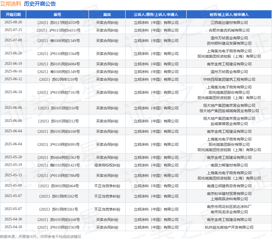This screenshot has height=239, width=272.
Task: Select the 案由 column header
Action: tap(107, 15)
